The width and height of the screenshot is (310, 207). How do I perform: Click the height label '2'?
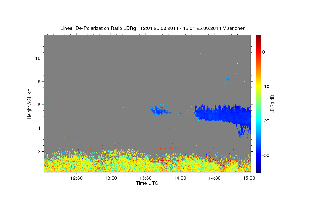pos(40,151)
